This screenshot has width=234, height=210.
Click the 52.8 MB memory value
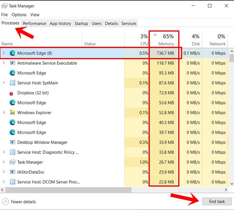coord(166,113)
